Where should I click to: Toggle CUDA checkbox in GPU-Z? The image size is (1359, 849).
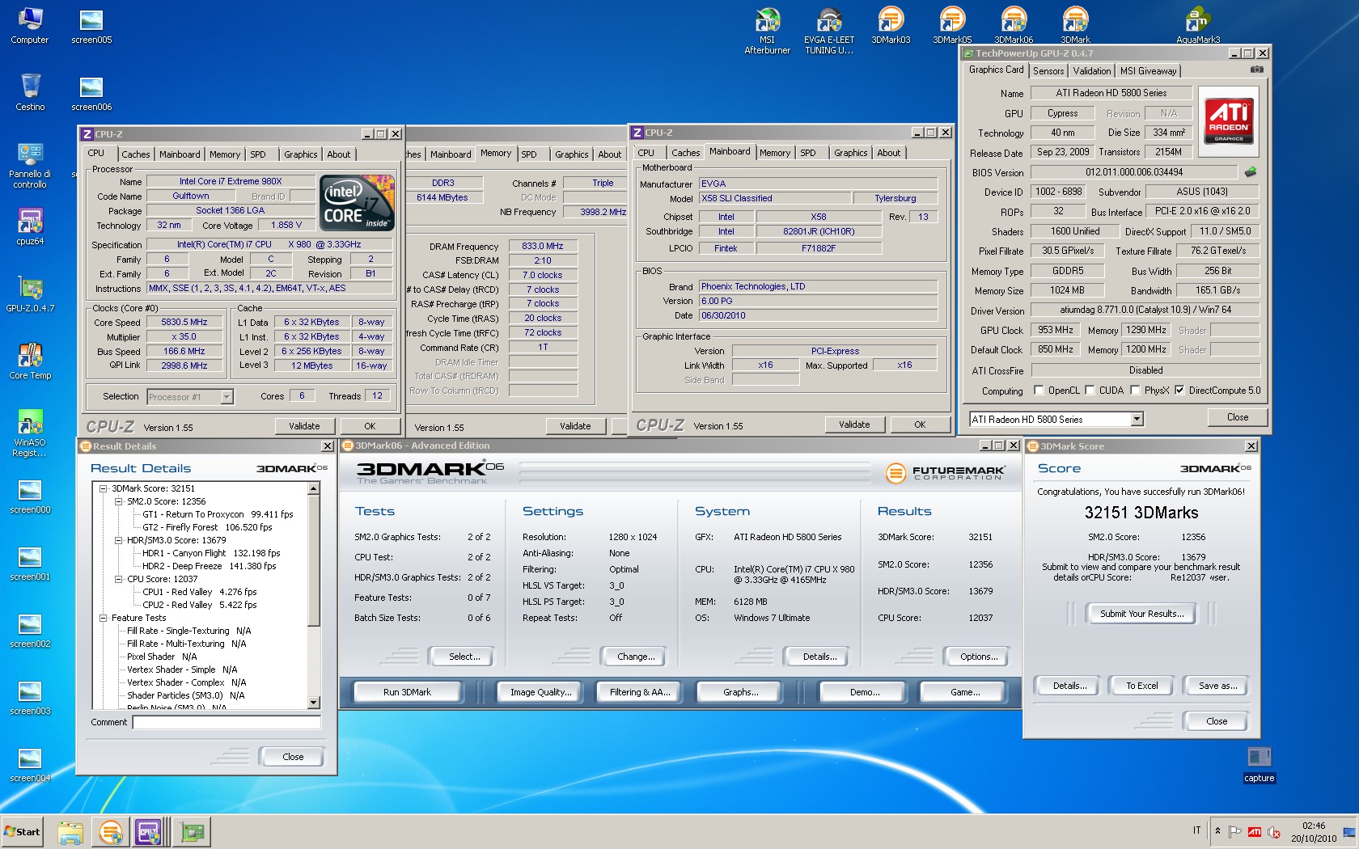click(1090, 391)
